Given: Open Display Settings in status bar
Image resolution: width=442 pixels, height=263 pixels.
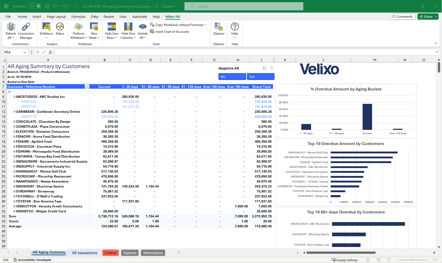Looking at the screenshot, I should coord(345,260).
